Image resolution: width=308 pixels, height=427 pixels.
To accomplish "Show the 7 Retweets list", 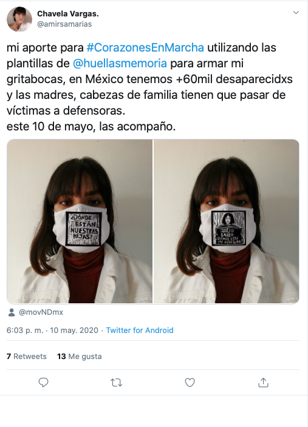I will (x=27, y=356).
